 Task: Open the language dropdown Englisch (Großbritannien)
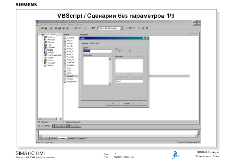point(121,28)
